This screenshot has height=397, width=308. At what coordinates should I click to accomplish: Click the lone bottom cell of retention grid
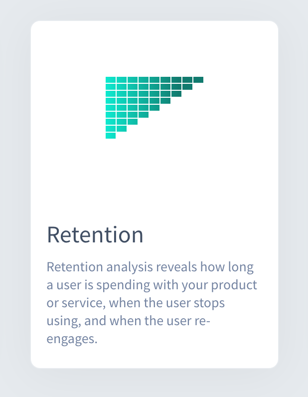point(111,136)
